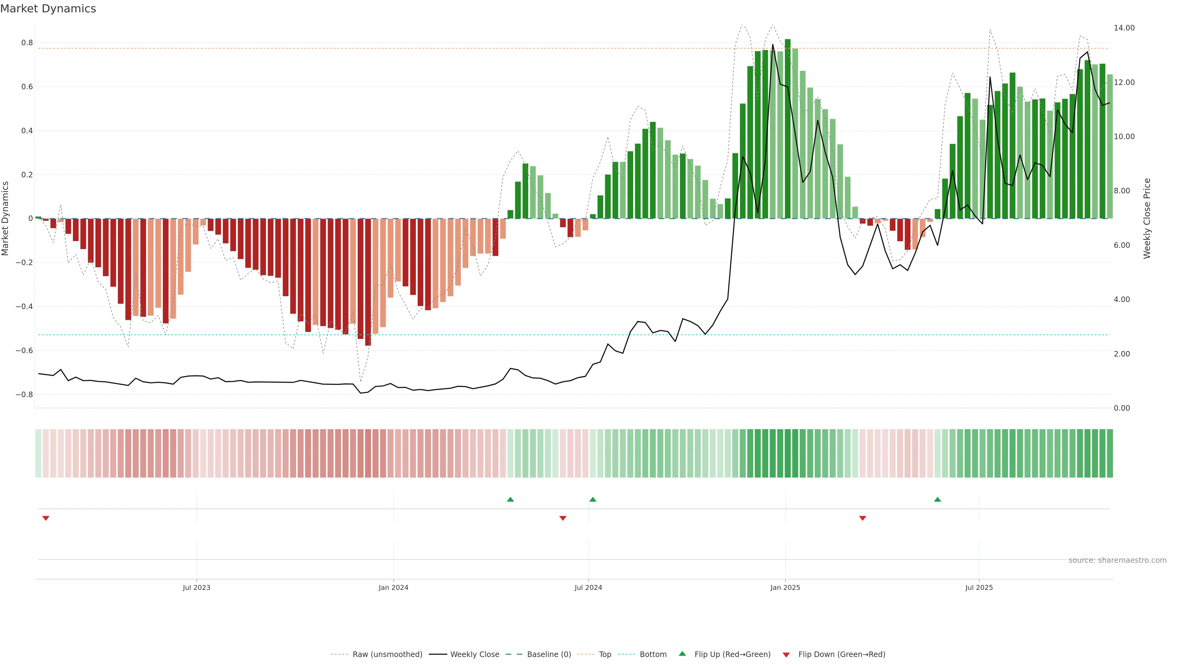Screen dimensions: 1182x665
Task: Click the green Flip Up marker nearest Jul 2024
Action: pyautogui.click(x=593, y=499)
